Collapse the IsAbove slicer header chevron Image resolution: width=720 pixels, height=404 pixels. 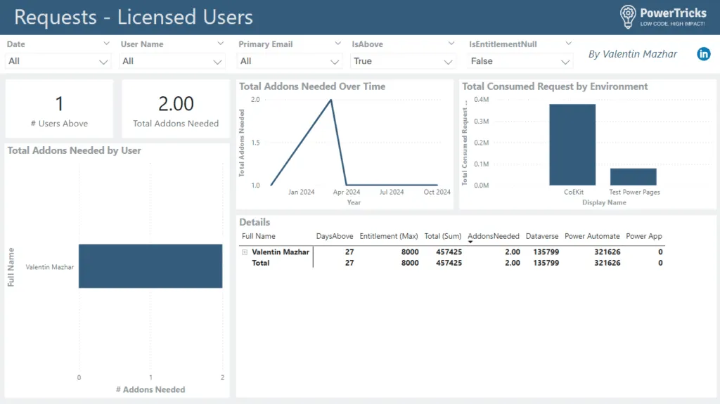(451, 44)
